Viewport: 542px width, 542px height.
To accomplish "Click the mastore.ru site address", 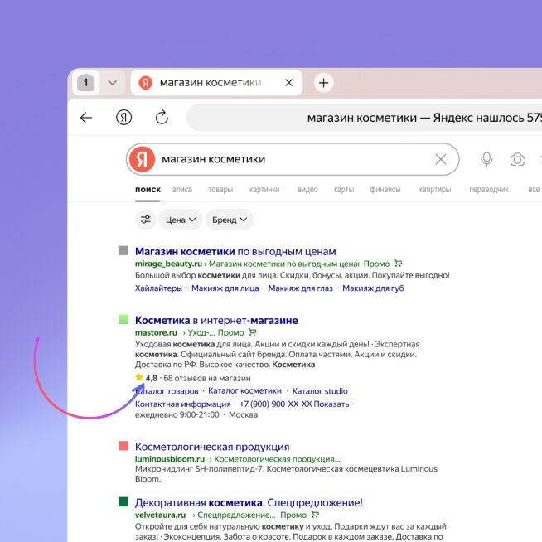I will (156, 332).
